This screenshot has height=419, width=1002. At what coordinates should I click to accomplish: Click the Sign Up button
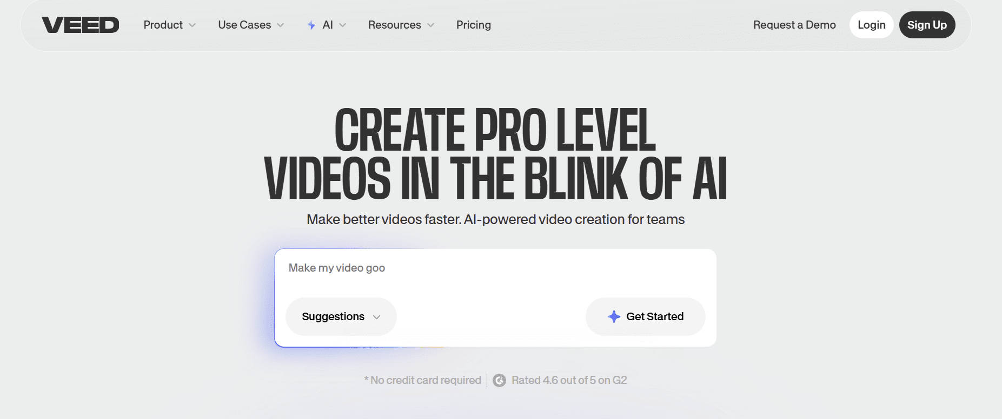coord(927,25)
